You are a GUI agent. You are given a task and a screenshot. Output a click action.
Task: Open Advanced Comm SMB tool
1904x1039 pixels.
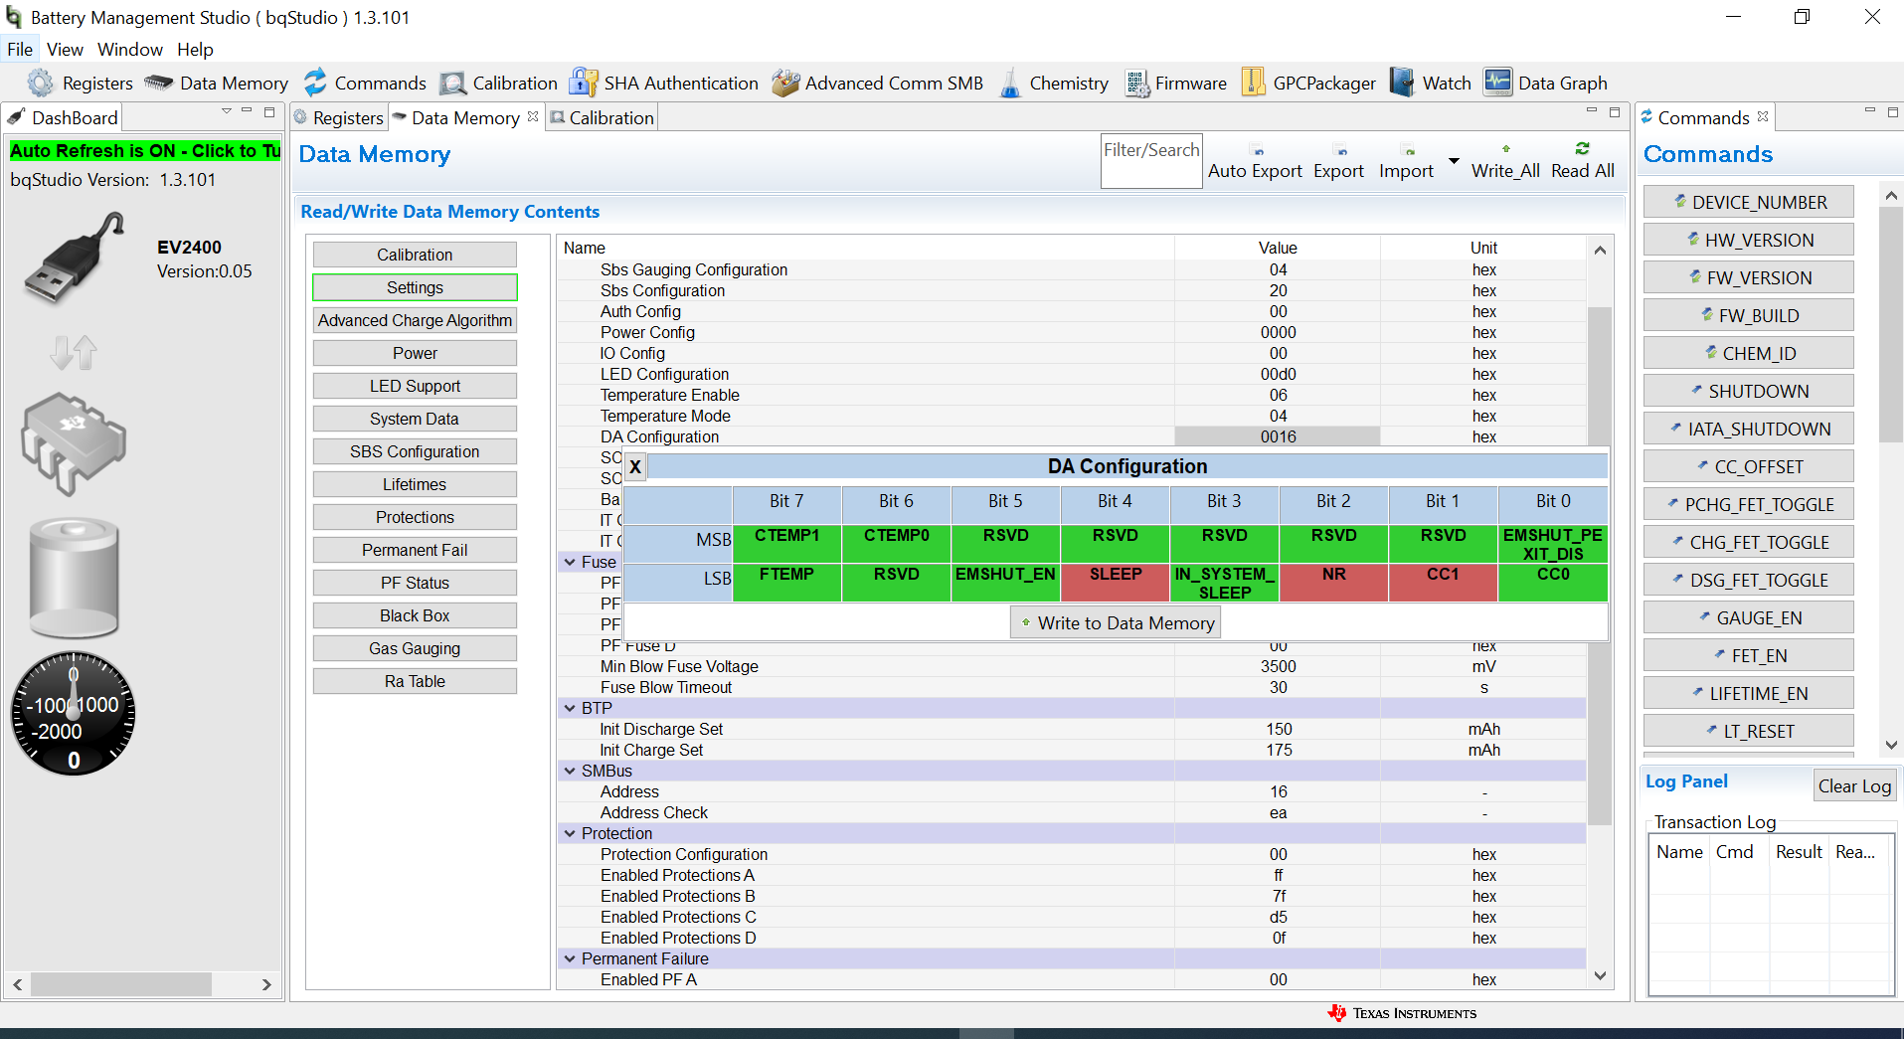point(878,84)
